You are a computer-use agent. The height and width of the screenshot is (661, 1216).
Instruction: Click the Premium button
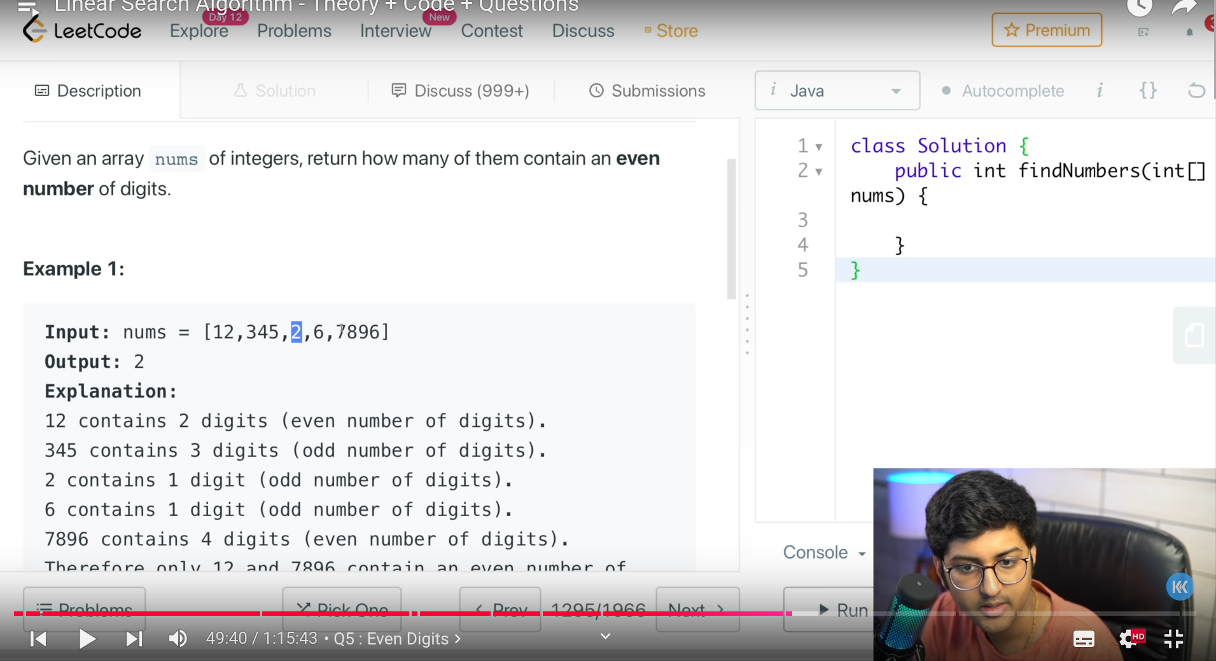1047,31
